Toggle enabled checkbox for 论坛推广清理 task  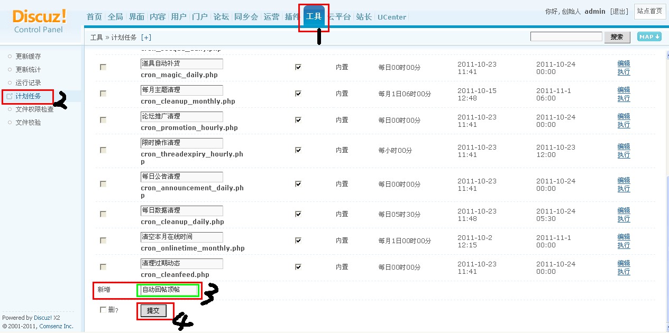click(x=298, y=120)
